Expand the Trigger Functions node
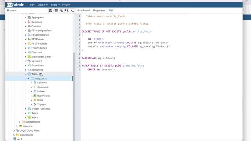 pyautogui.click(x=25, y=109)
